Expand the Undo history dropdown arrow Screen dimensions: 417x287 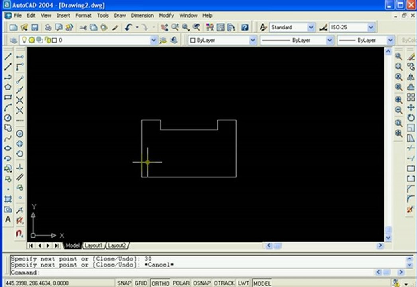pos(137,27)
